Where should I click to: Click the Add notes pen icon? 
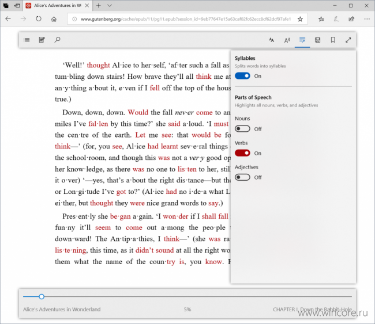[x=336, y=19]
